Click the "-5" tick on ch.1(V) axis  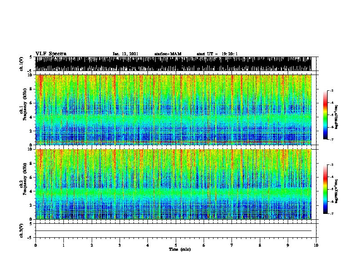[x=30, y=71]
